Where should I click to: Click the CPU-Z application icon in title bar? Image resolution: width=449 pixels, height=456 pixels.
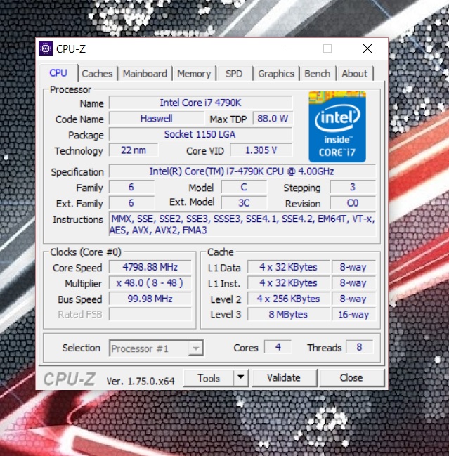click(x=46, y=48)
